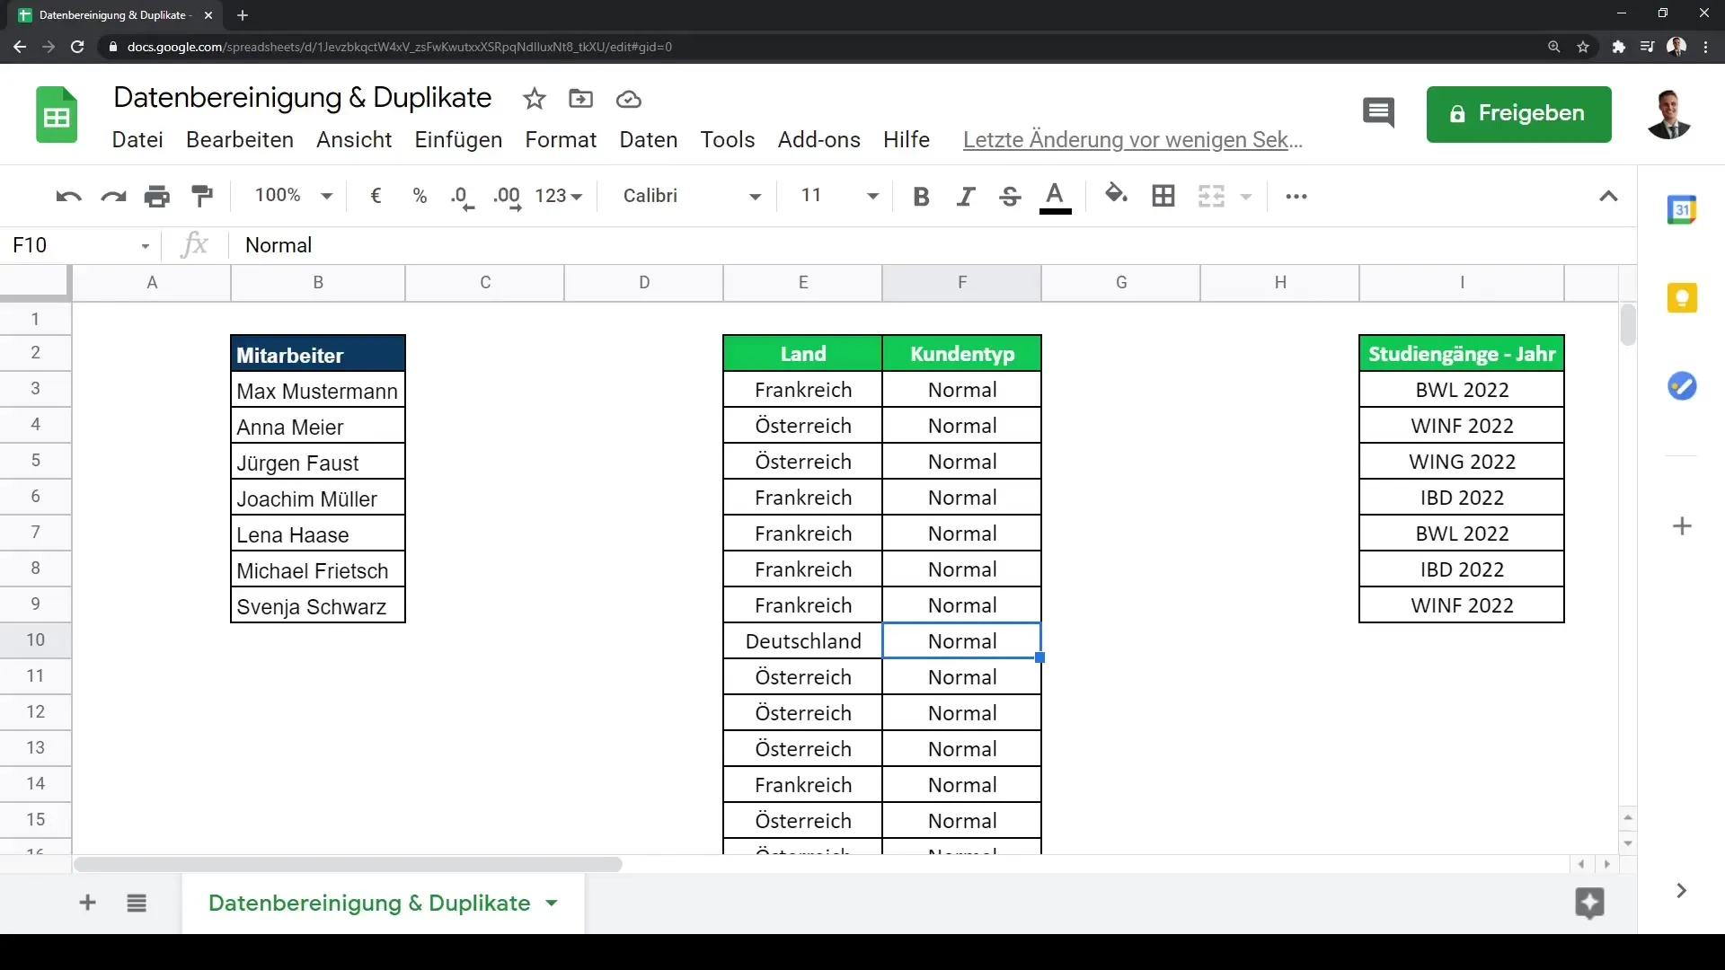The width and height of the screenshot is (1725, 970).
Task: Click the bold formatting icon
Action: coord(922,196)
